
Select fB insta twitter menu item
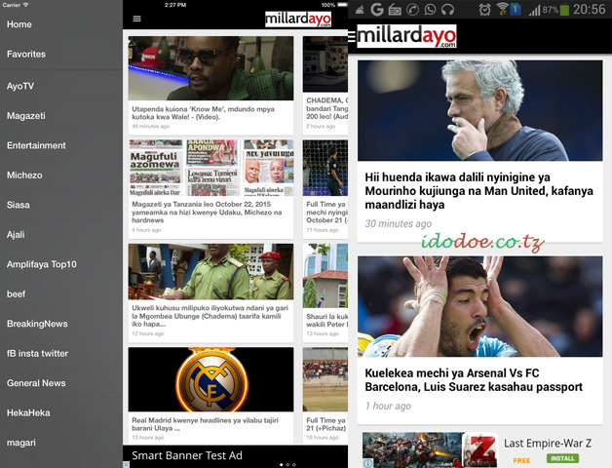pos(60,353)
